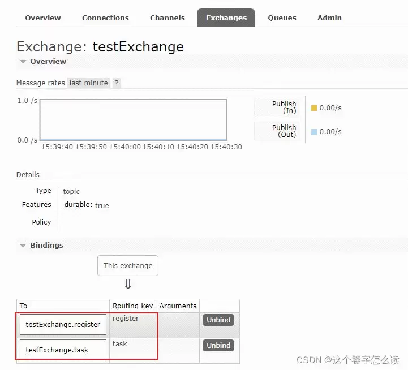Click the 'Routing key' column header
The image size is (408, 370).
133,306
